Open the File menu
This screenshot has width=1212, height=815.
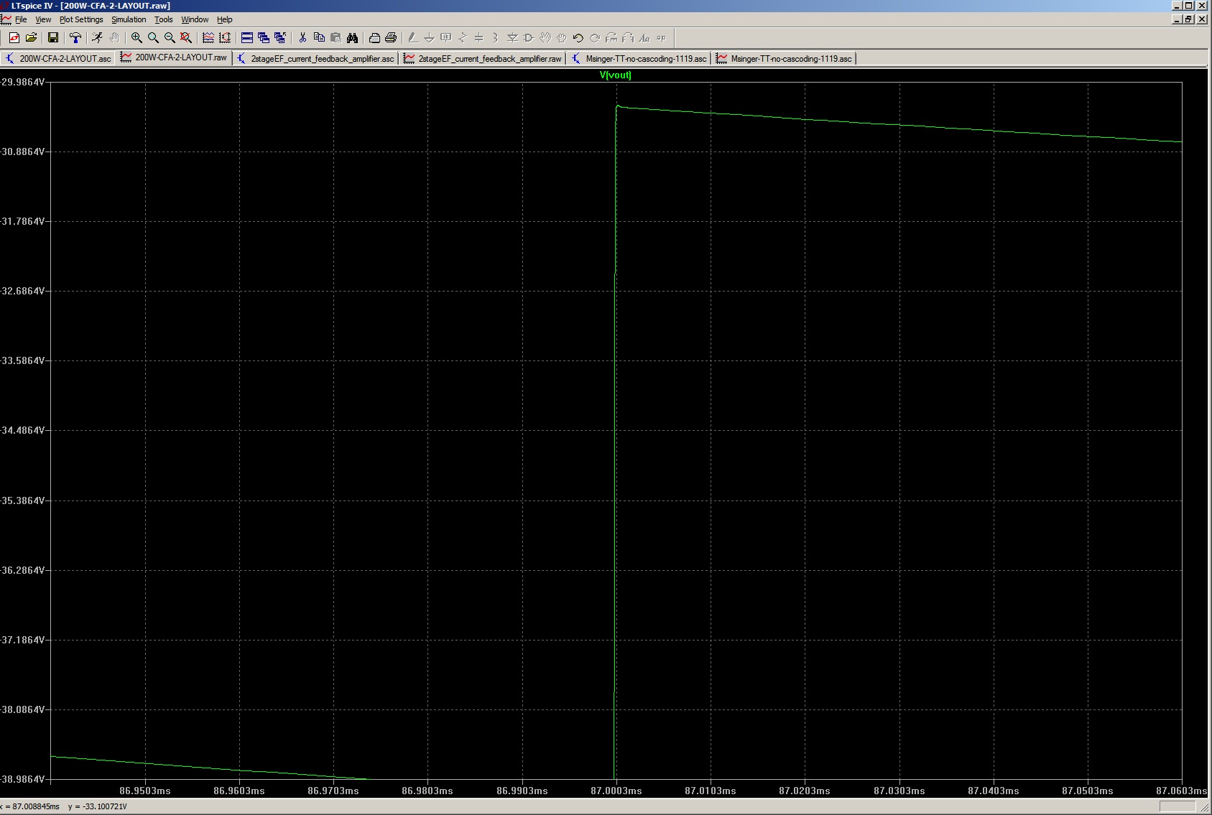pyautogui.click(x=21, y=19)
